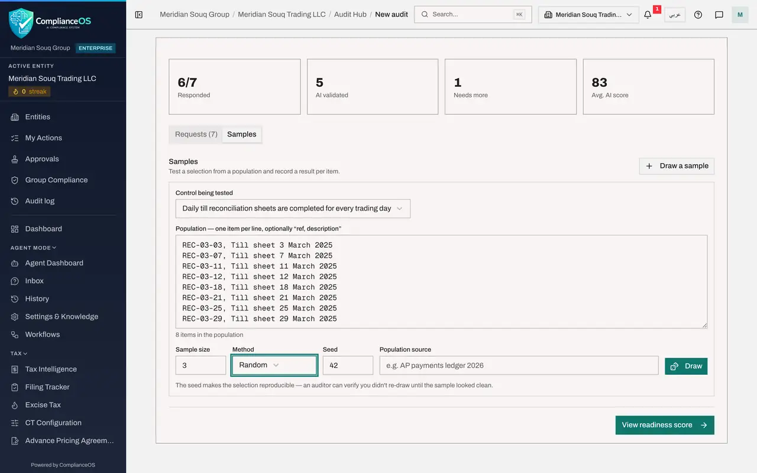The height and width of the screenshot is (473, 757).
Task: Click the Dashboard grid icon
Action: 15,229
